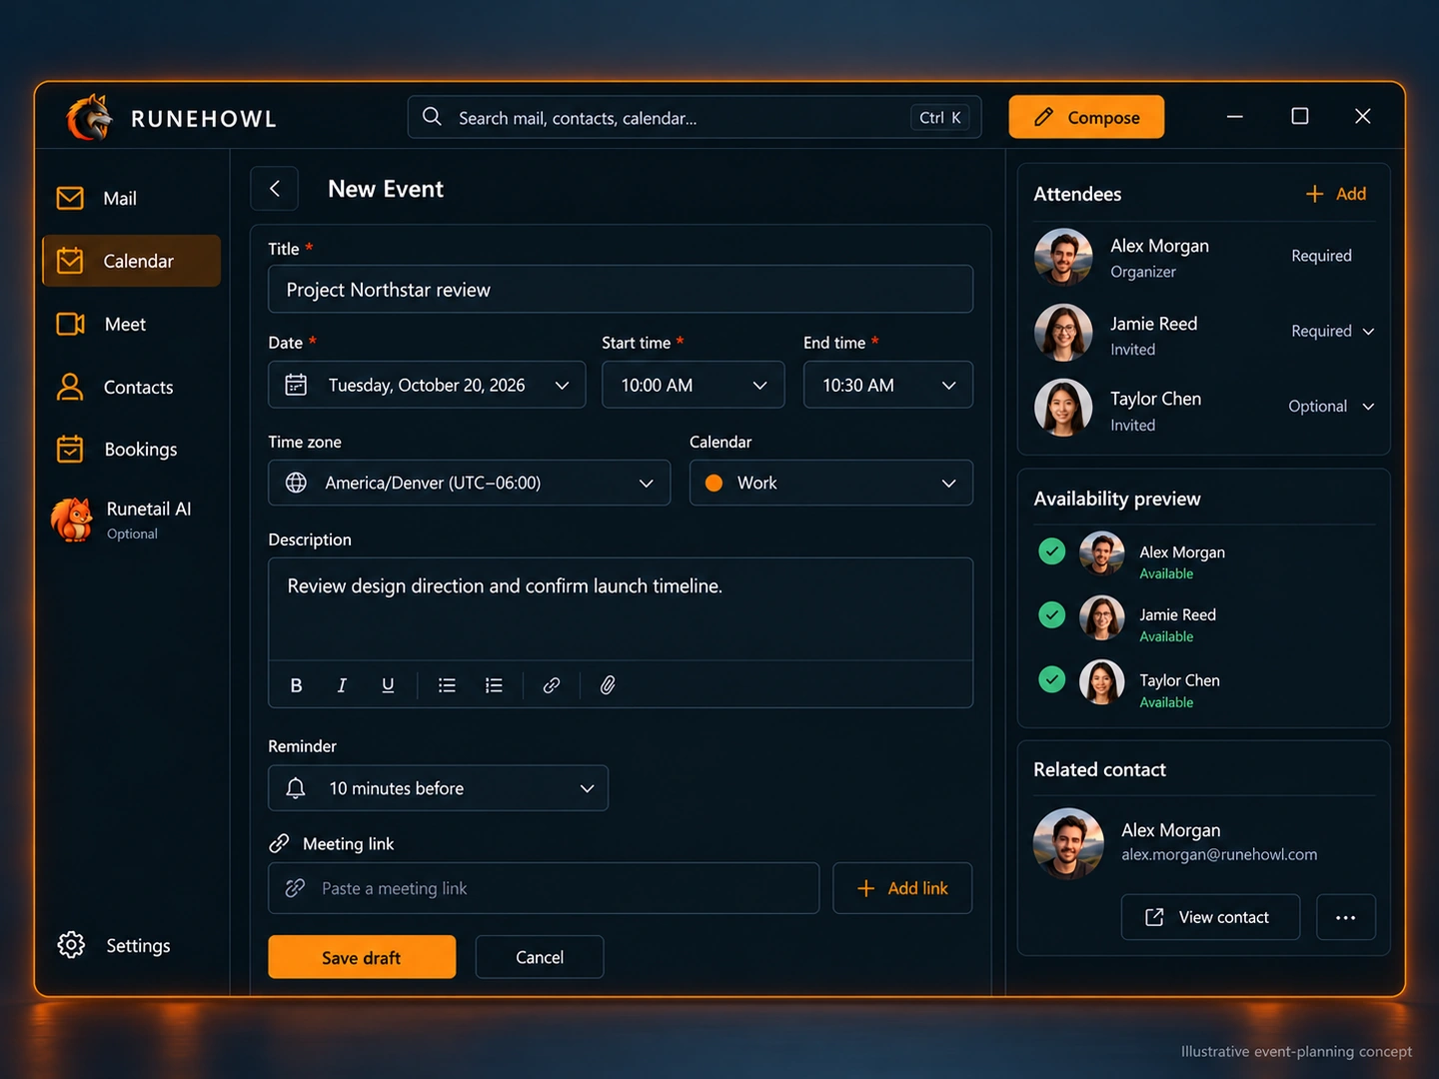Click the Title input field
The width and height of the screenshot is (1439, 1079).
621,290
